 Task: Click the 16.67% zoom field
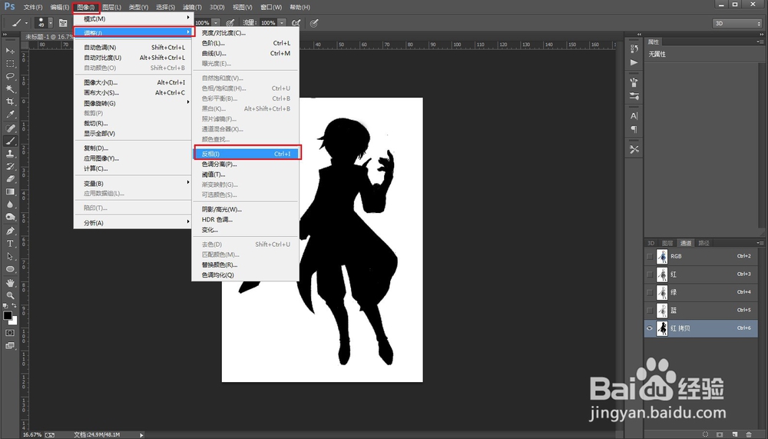coord(32,434)
